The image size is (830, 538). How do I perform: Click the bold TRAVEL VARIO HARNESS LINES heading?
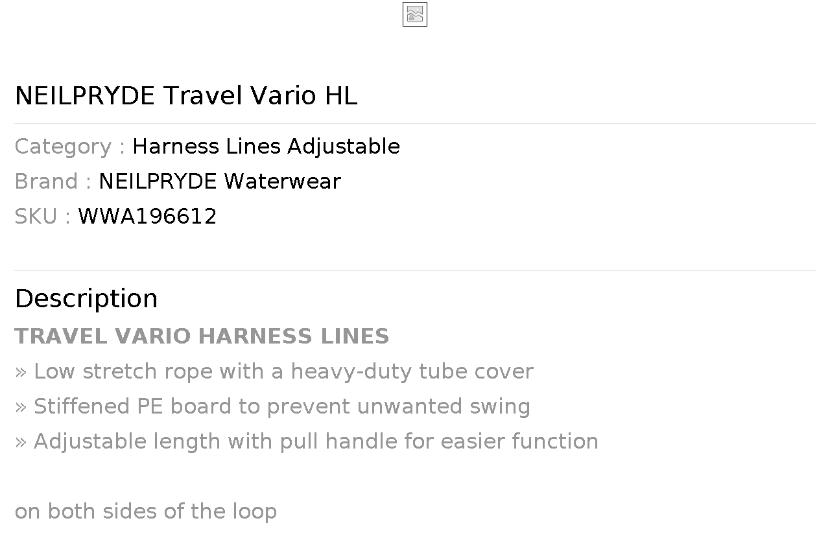(202, 336)
